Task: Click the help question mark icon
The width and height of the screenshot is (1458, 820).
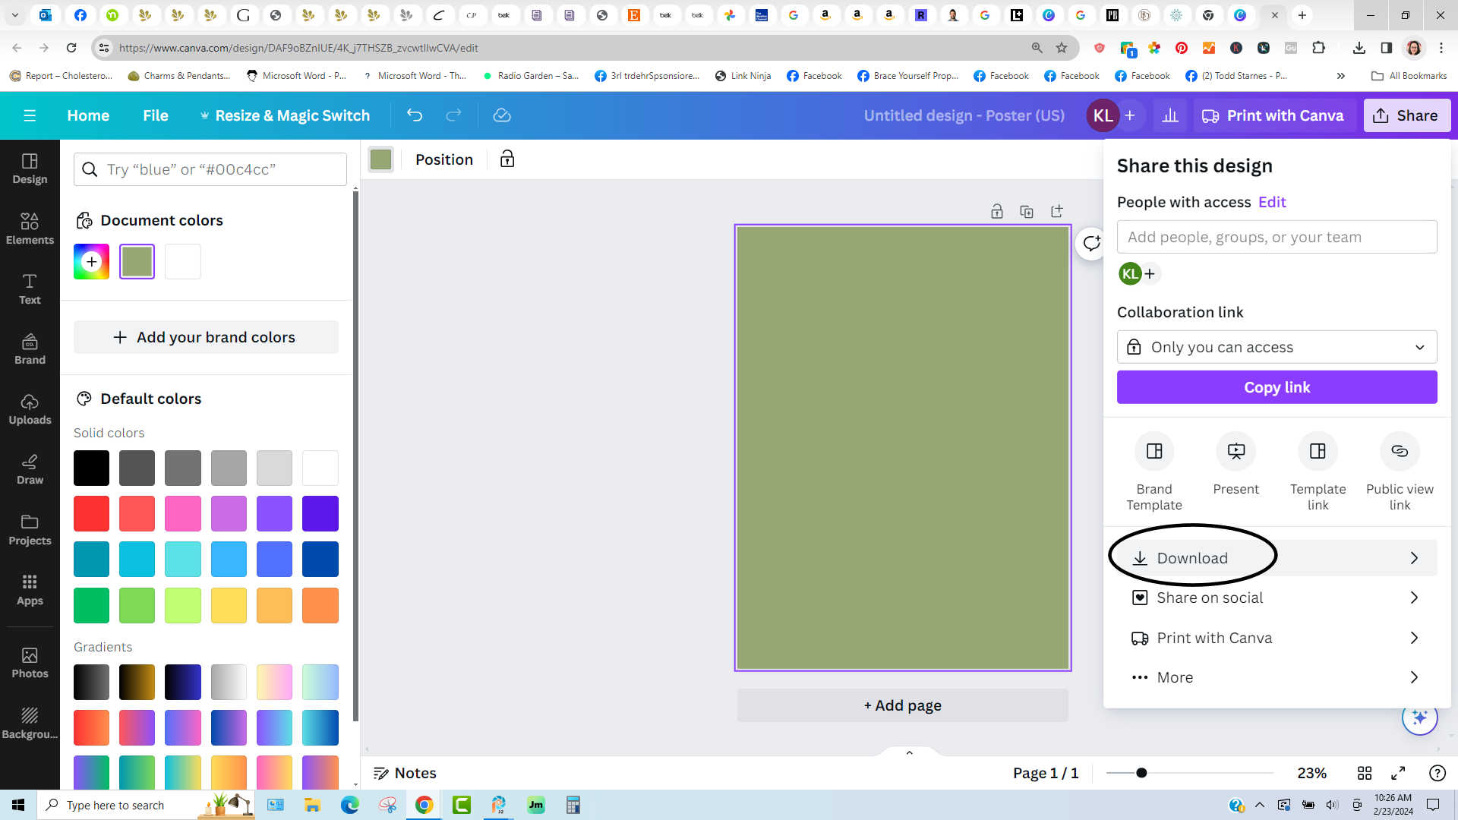Action: click(x=1437, y=773)
